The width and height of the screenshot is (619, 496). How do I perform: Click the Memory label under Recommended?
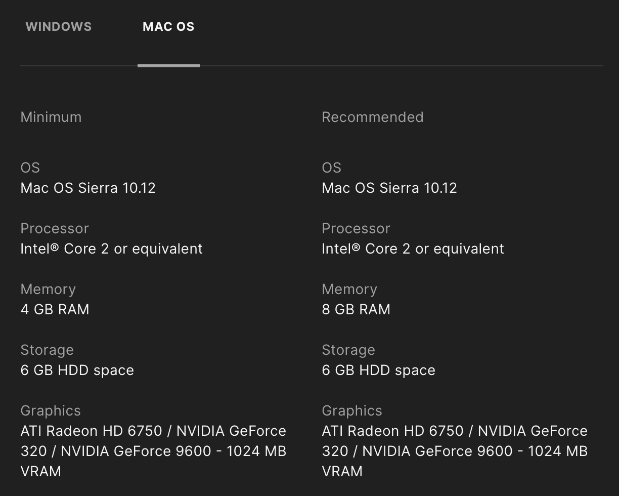coord(349,289)
